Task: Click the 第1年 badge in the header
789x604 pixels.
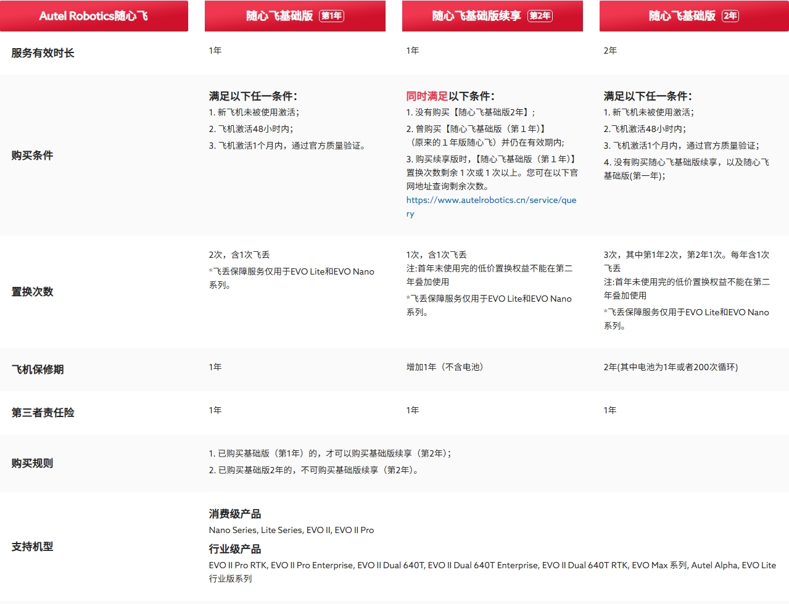Action: (x=331, y=16)
